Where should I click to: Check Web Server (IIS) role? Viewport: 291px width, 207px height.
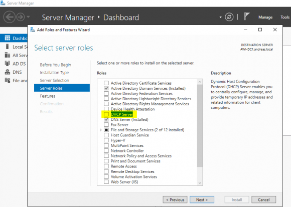(106, 182)
